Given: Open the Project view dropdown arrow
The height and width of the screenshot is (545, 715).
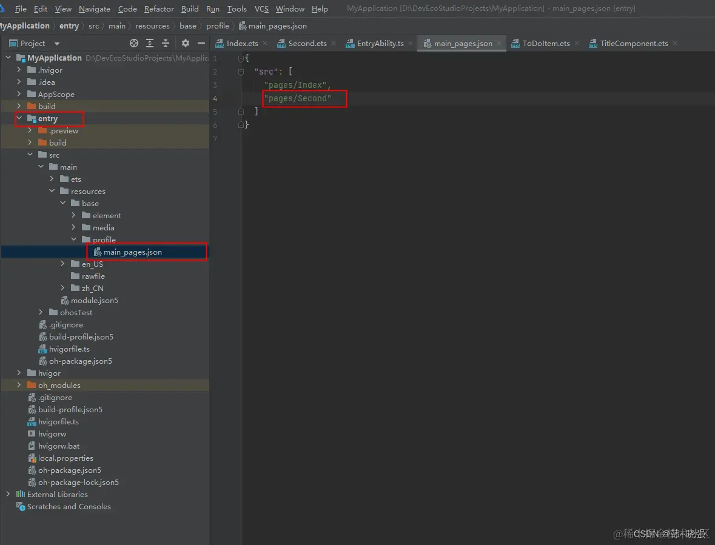Looking at the screenshot, I should (57, 44).
